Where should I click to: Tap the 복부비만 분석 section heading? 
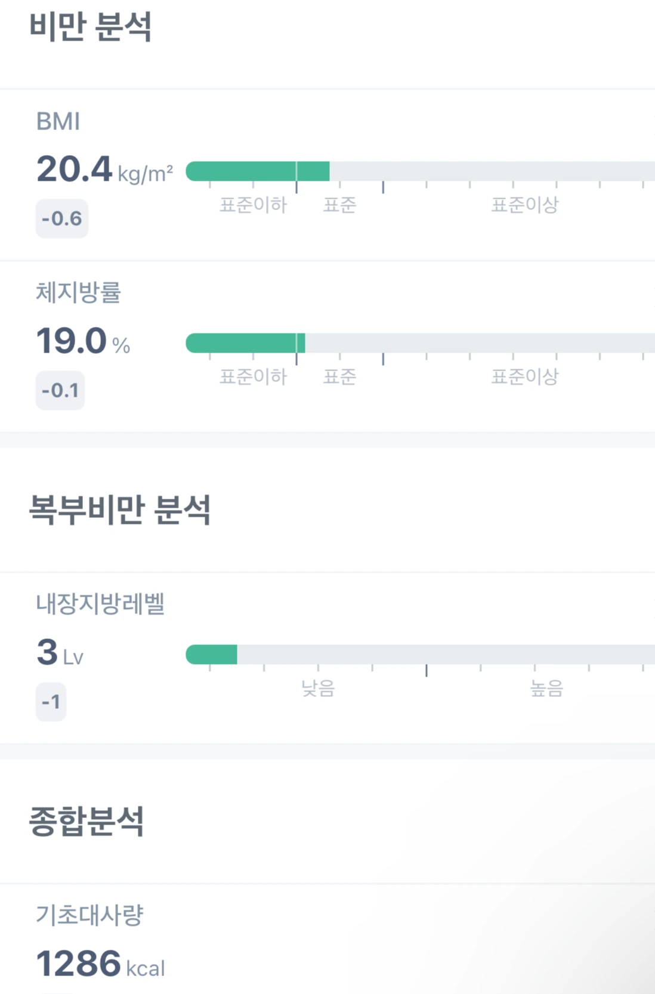[x=120, y=510]
